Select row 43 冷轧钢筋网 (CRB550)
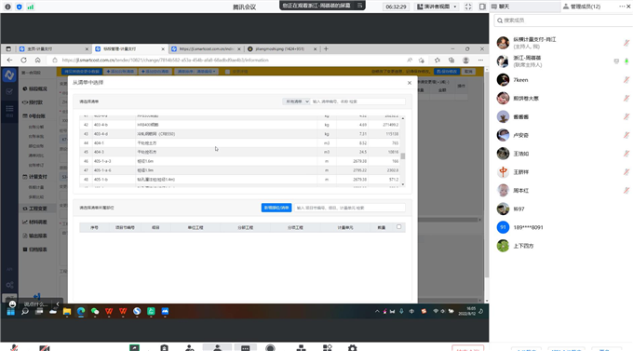The height and width of the screenshot is (351, 633). coord(240,134)
